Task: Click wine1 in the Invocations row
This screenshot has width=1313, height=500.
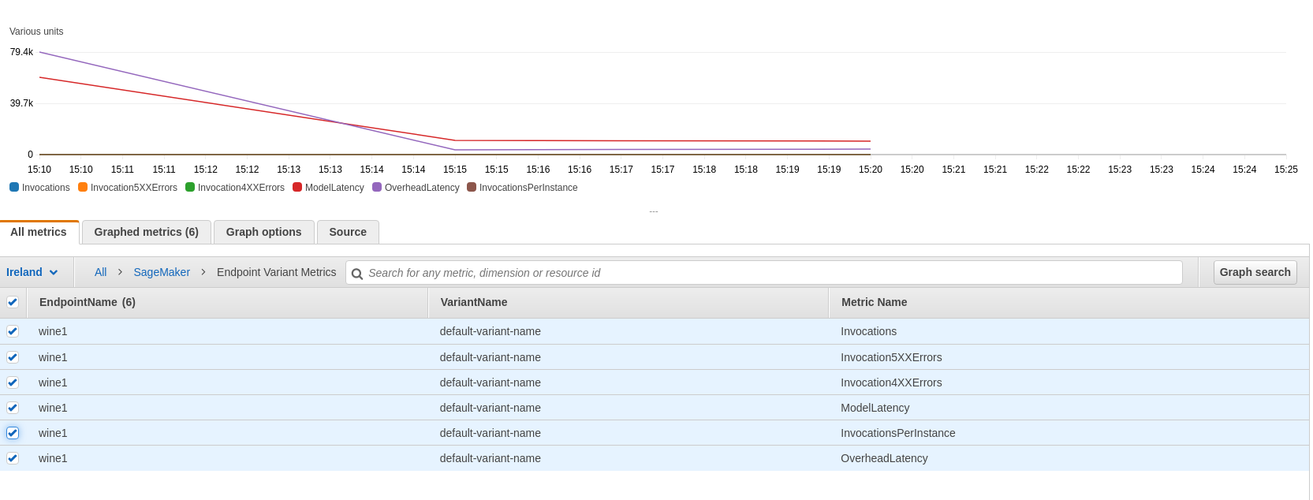Action: pos(53,331)
